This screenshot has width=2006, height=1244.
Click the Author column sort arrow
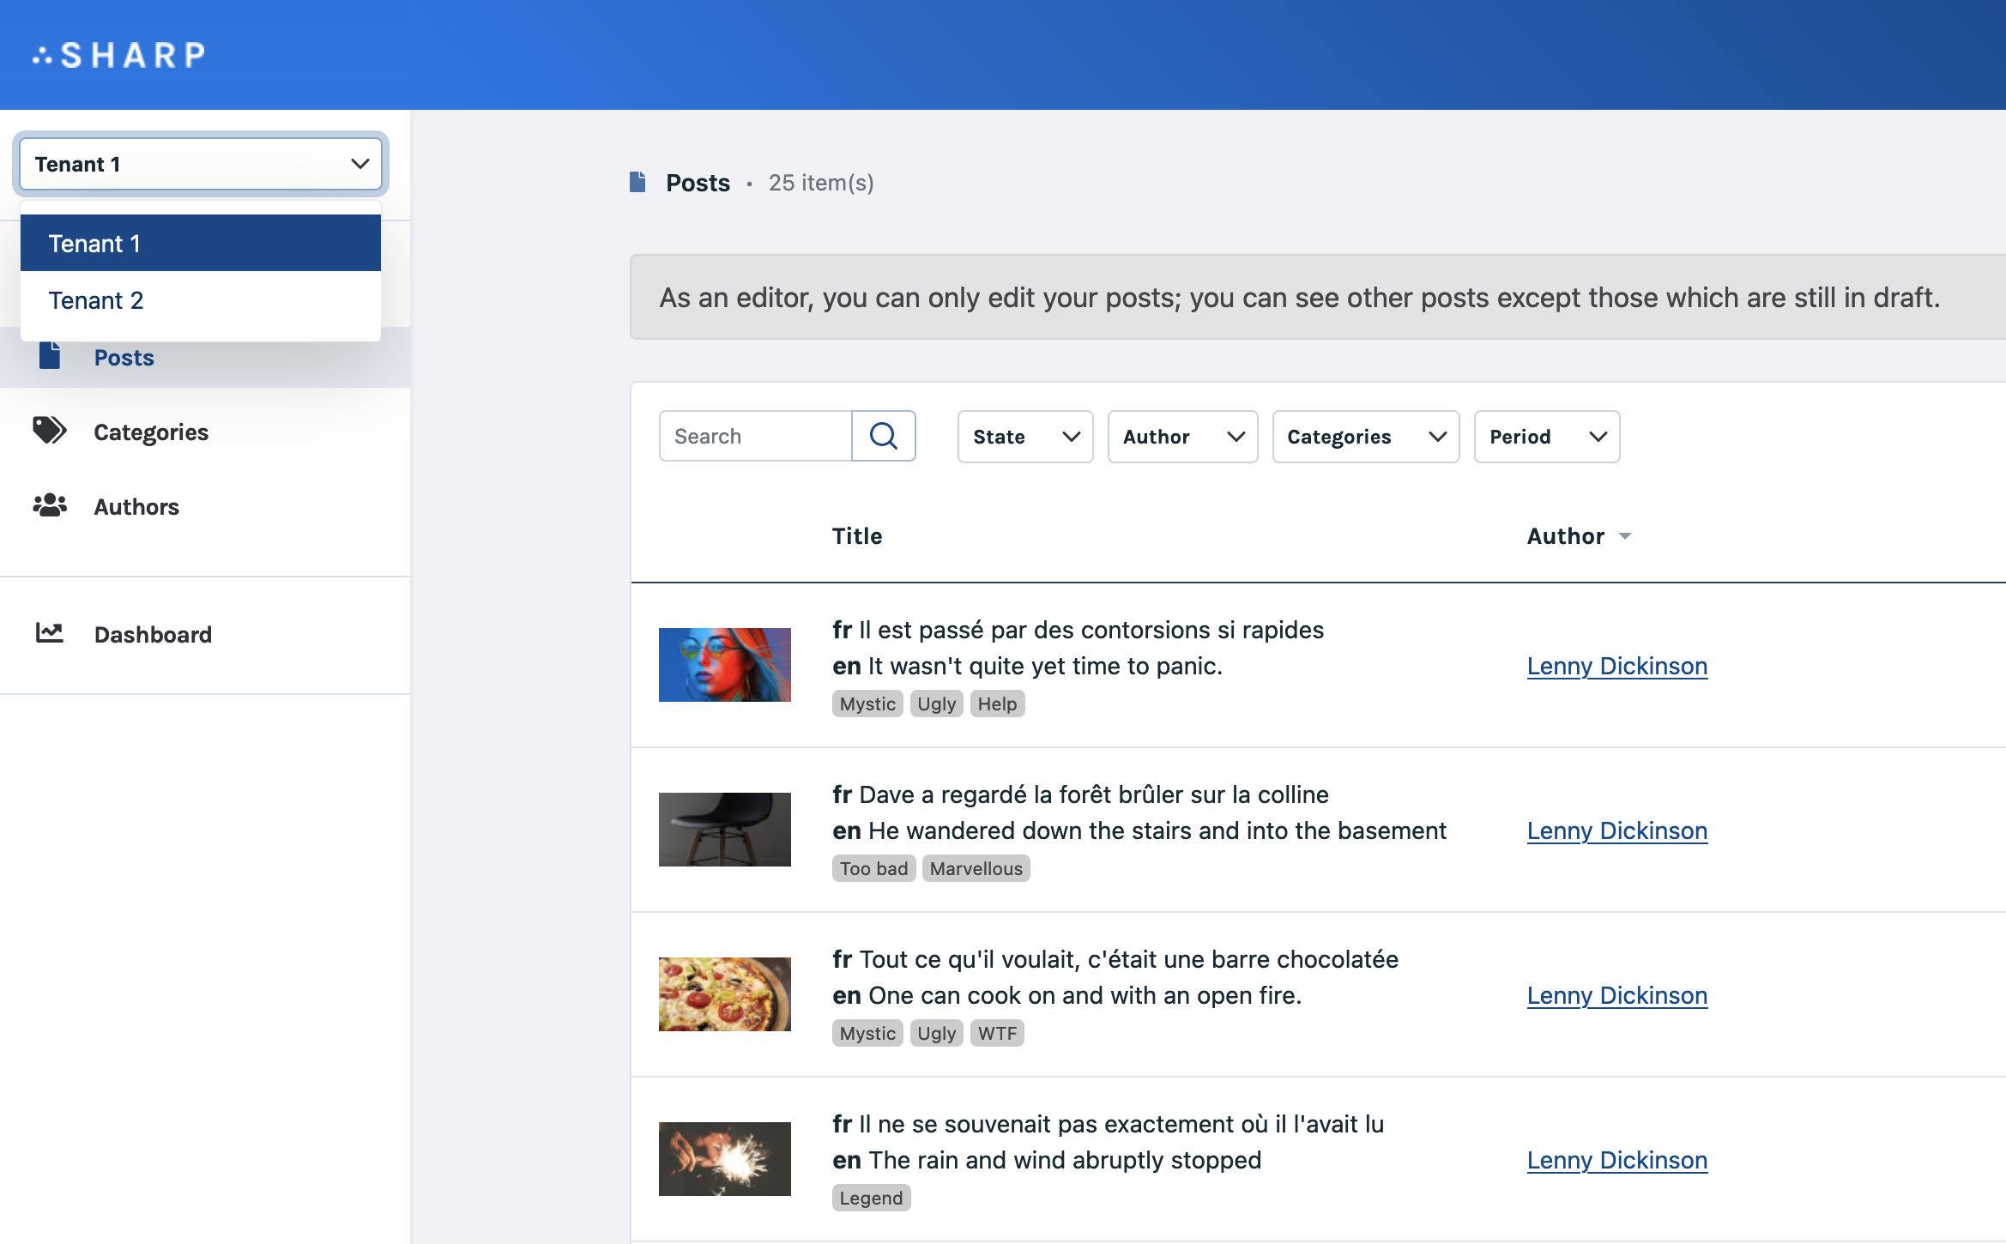pyautogui.click(x=1625, y=536)
